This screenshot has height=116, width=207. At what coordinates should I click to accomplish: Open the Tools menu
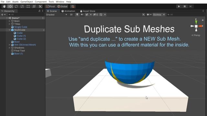[x=51, y=2]
